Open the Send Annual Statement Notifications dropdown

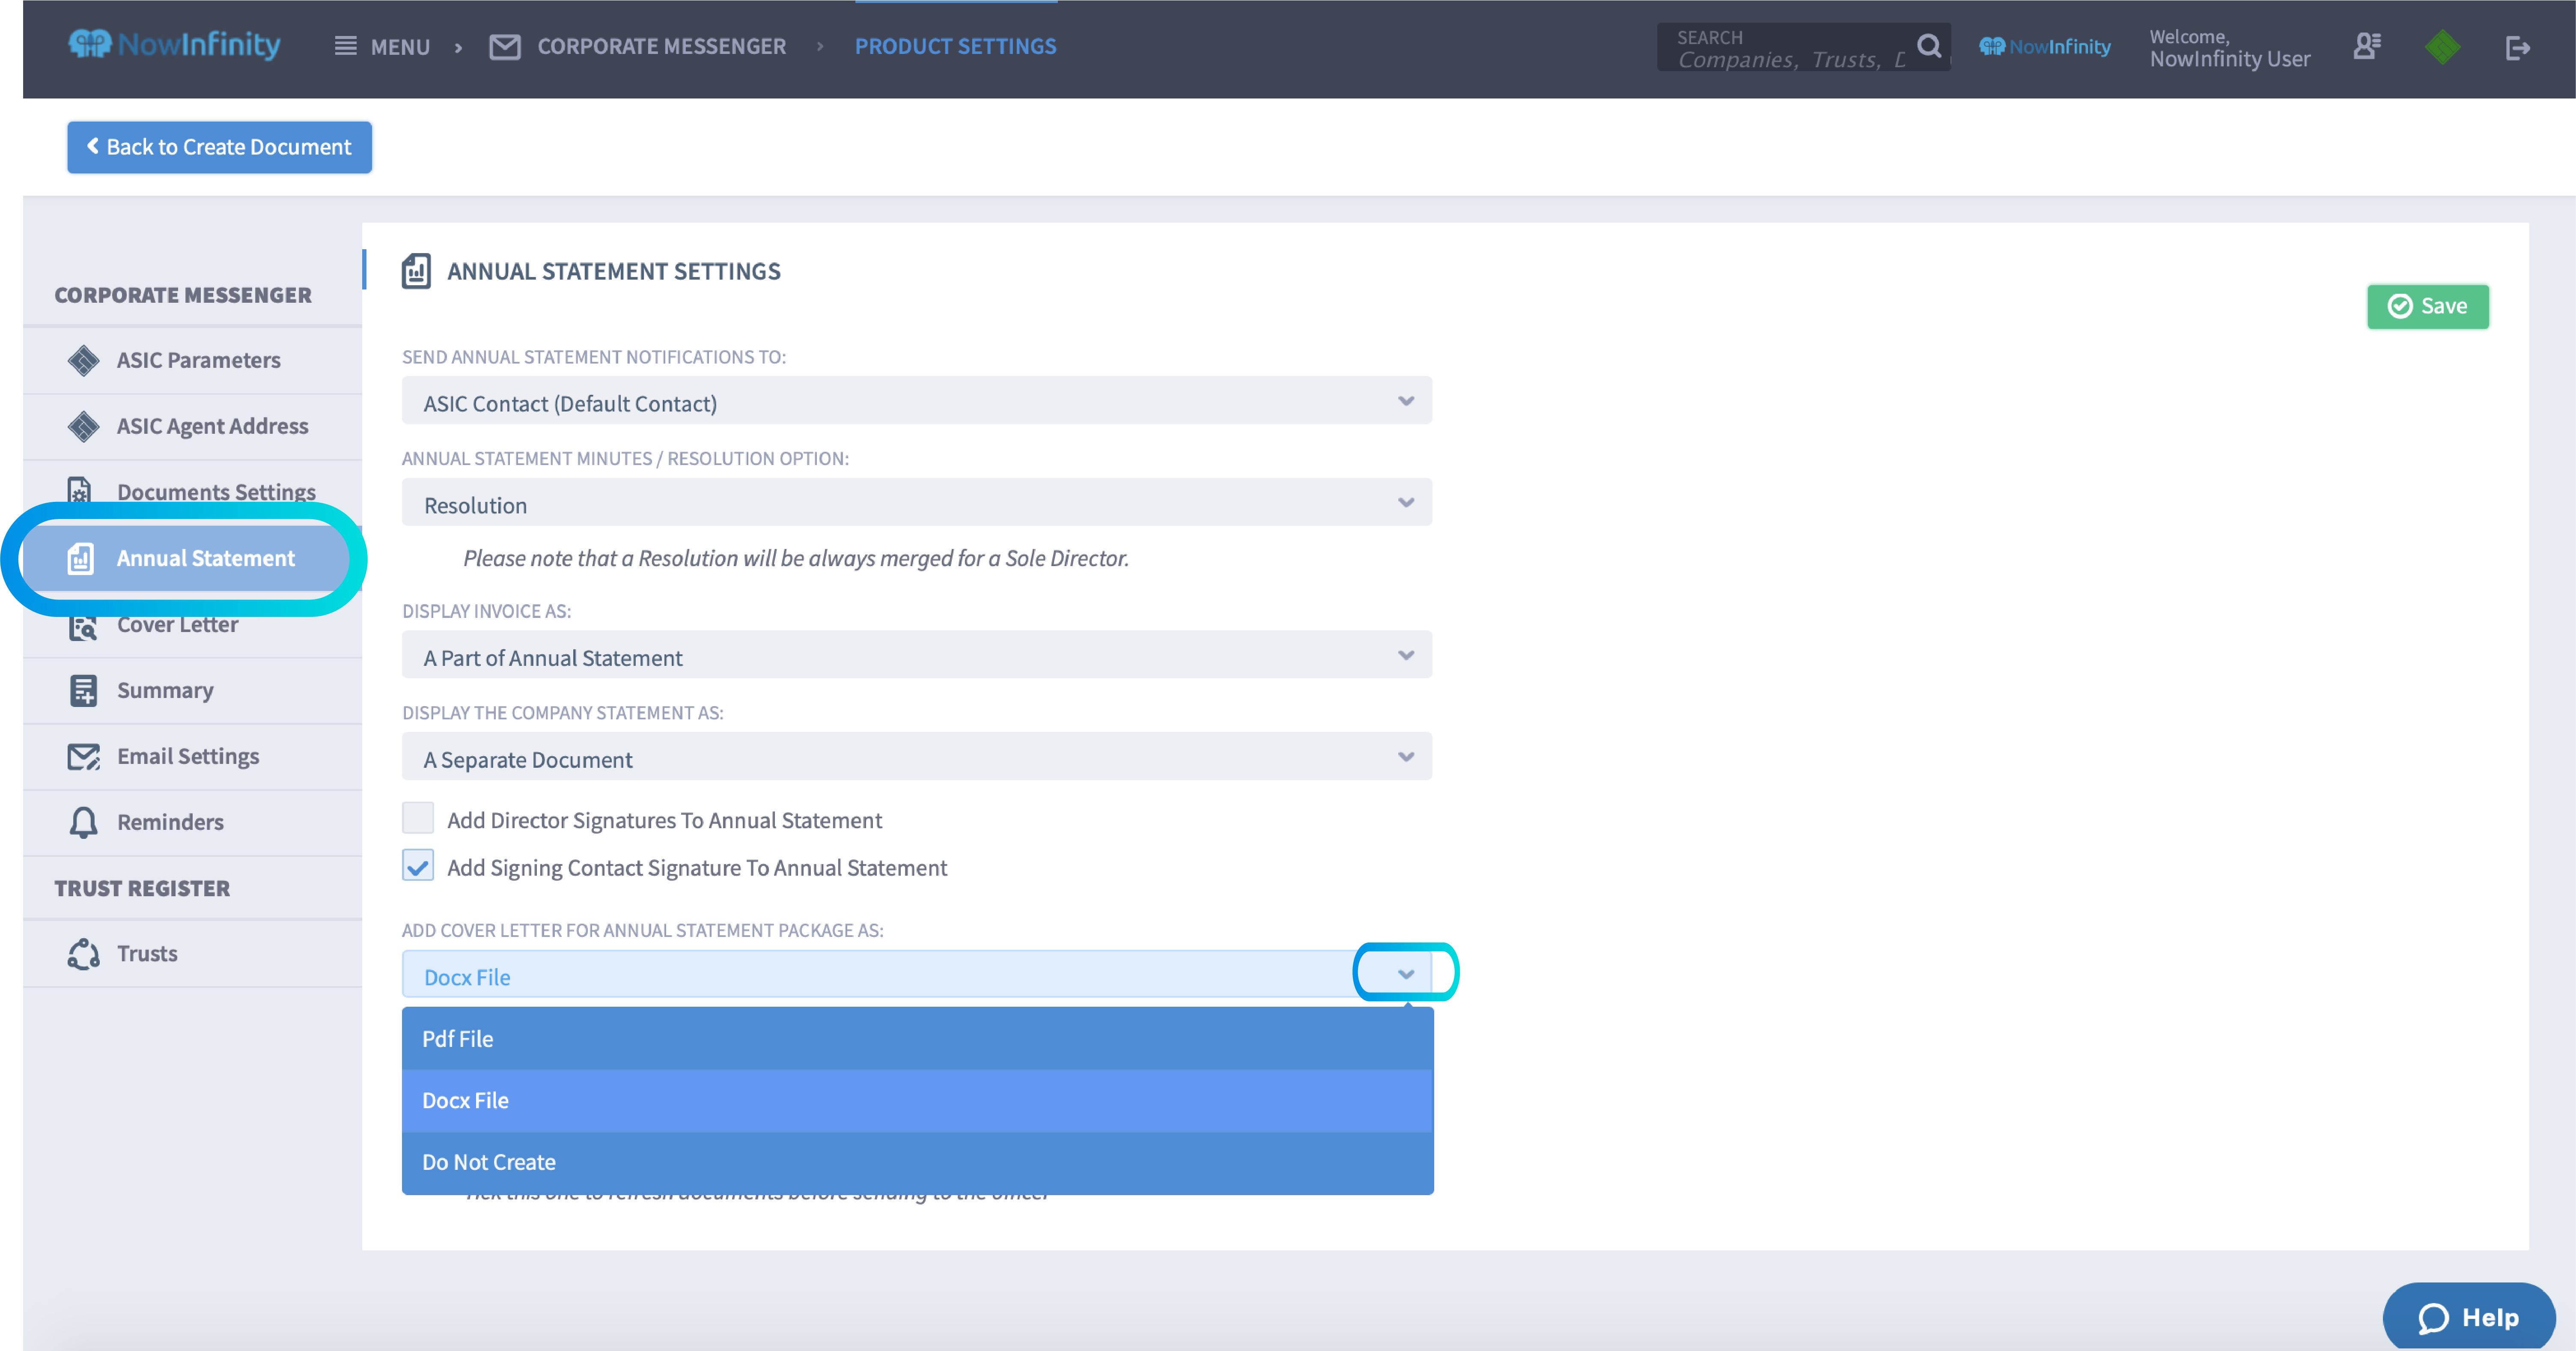coord(916,401)
